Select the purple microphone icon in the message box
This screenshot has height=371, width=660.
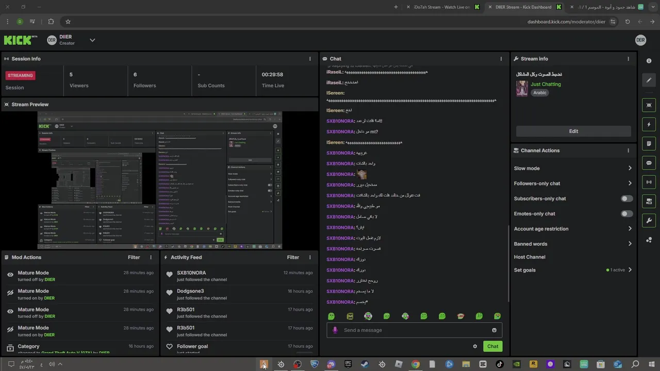335,330
